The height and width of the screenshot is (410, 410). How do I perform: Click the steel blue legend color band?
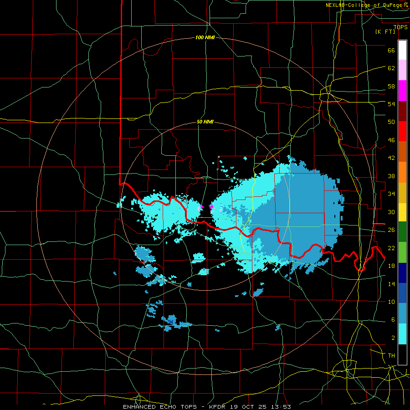coord(402,313)
